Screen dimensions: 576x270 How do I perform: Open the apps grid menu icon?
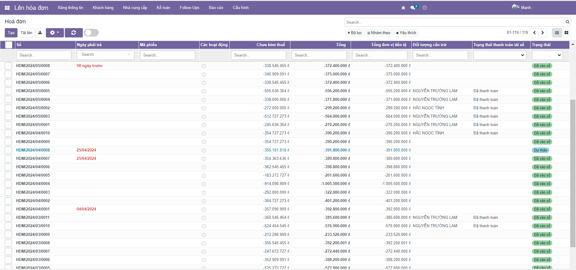[x=7, y=8]
